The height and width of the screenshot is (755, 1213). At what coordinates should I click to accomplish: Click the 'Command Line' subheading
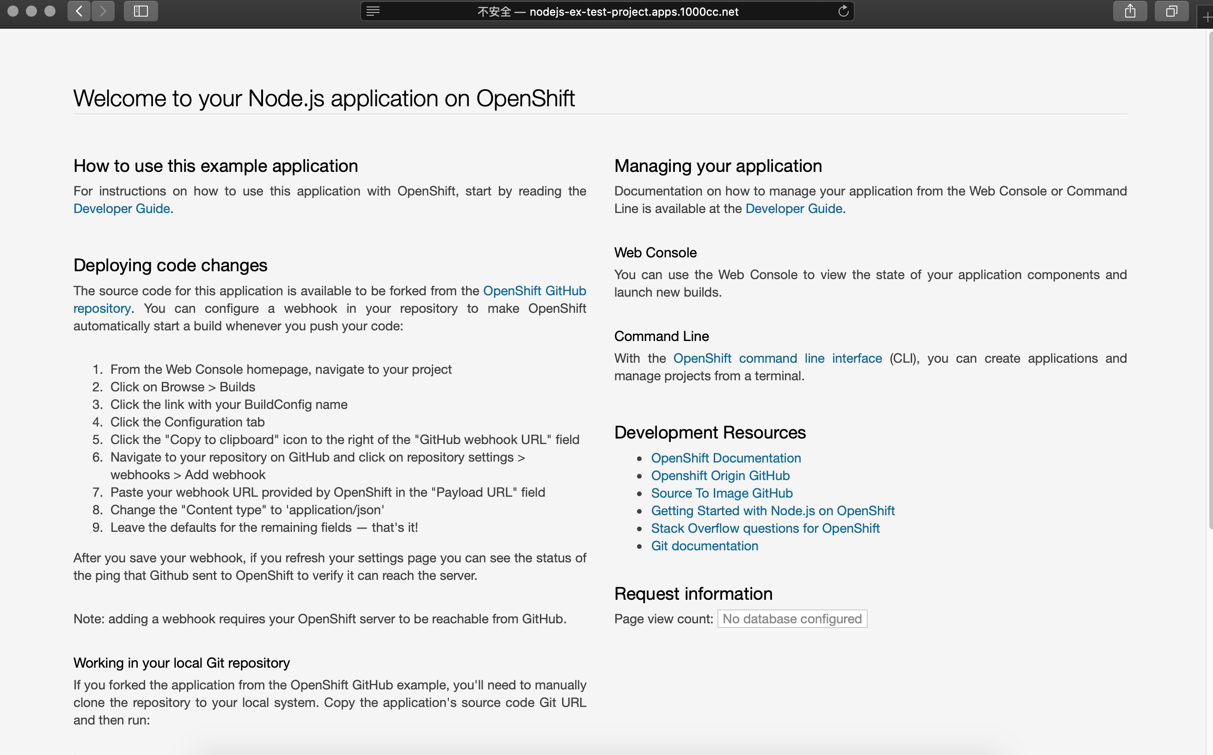point(662,336)
